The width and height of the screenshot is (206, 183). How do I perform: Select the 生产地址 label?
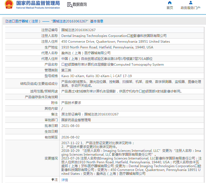click(x=51, y=47)
